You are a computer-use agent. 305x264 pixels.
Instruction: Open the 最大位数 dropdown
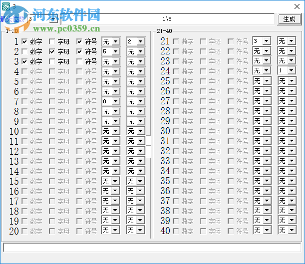tap(53, 19)
